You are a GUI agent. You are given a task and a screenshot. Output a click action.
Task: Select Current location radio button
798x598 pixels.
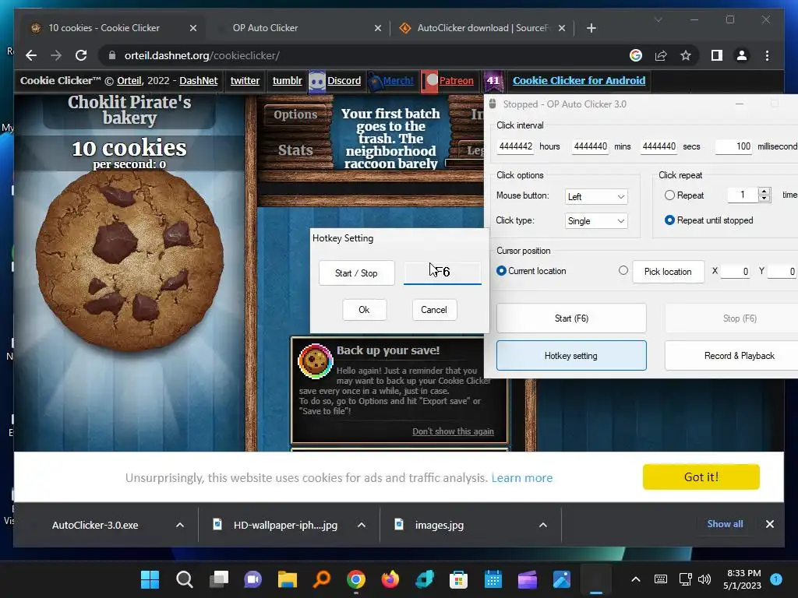501,271
